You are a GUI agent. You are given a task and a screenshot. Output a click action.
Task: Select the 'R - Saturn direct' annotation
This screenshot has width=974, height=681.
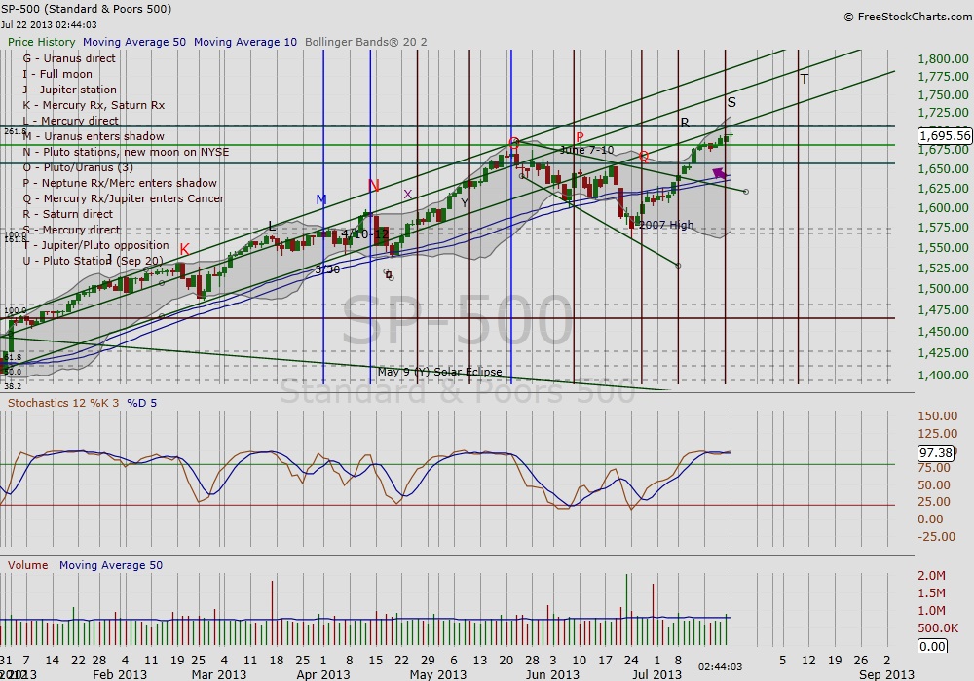pos(68,214)
